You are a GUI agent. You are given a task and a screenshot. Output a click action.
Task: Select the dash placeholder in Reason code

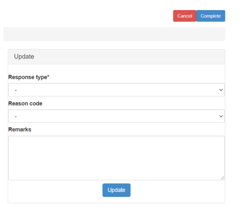(16, 116)
